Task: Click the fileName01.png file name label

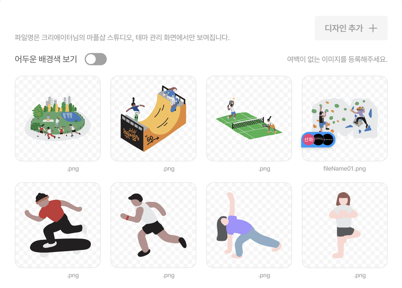Action: (x=345, y=169)
